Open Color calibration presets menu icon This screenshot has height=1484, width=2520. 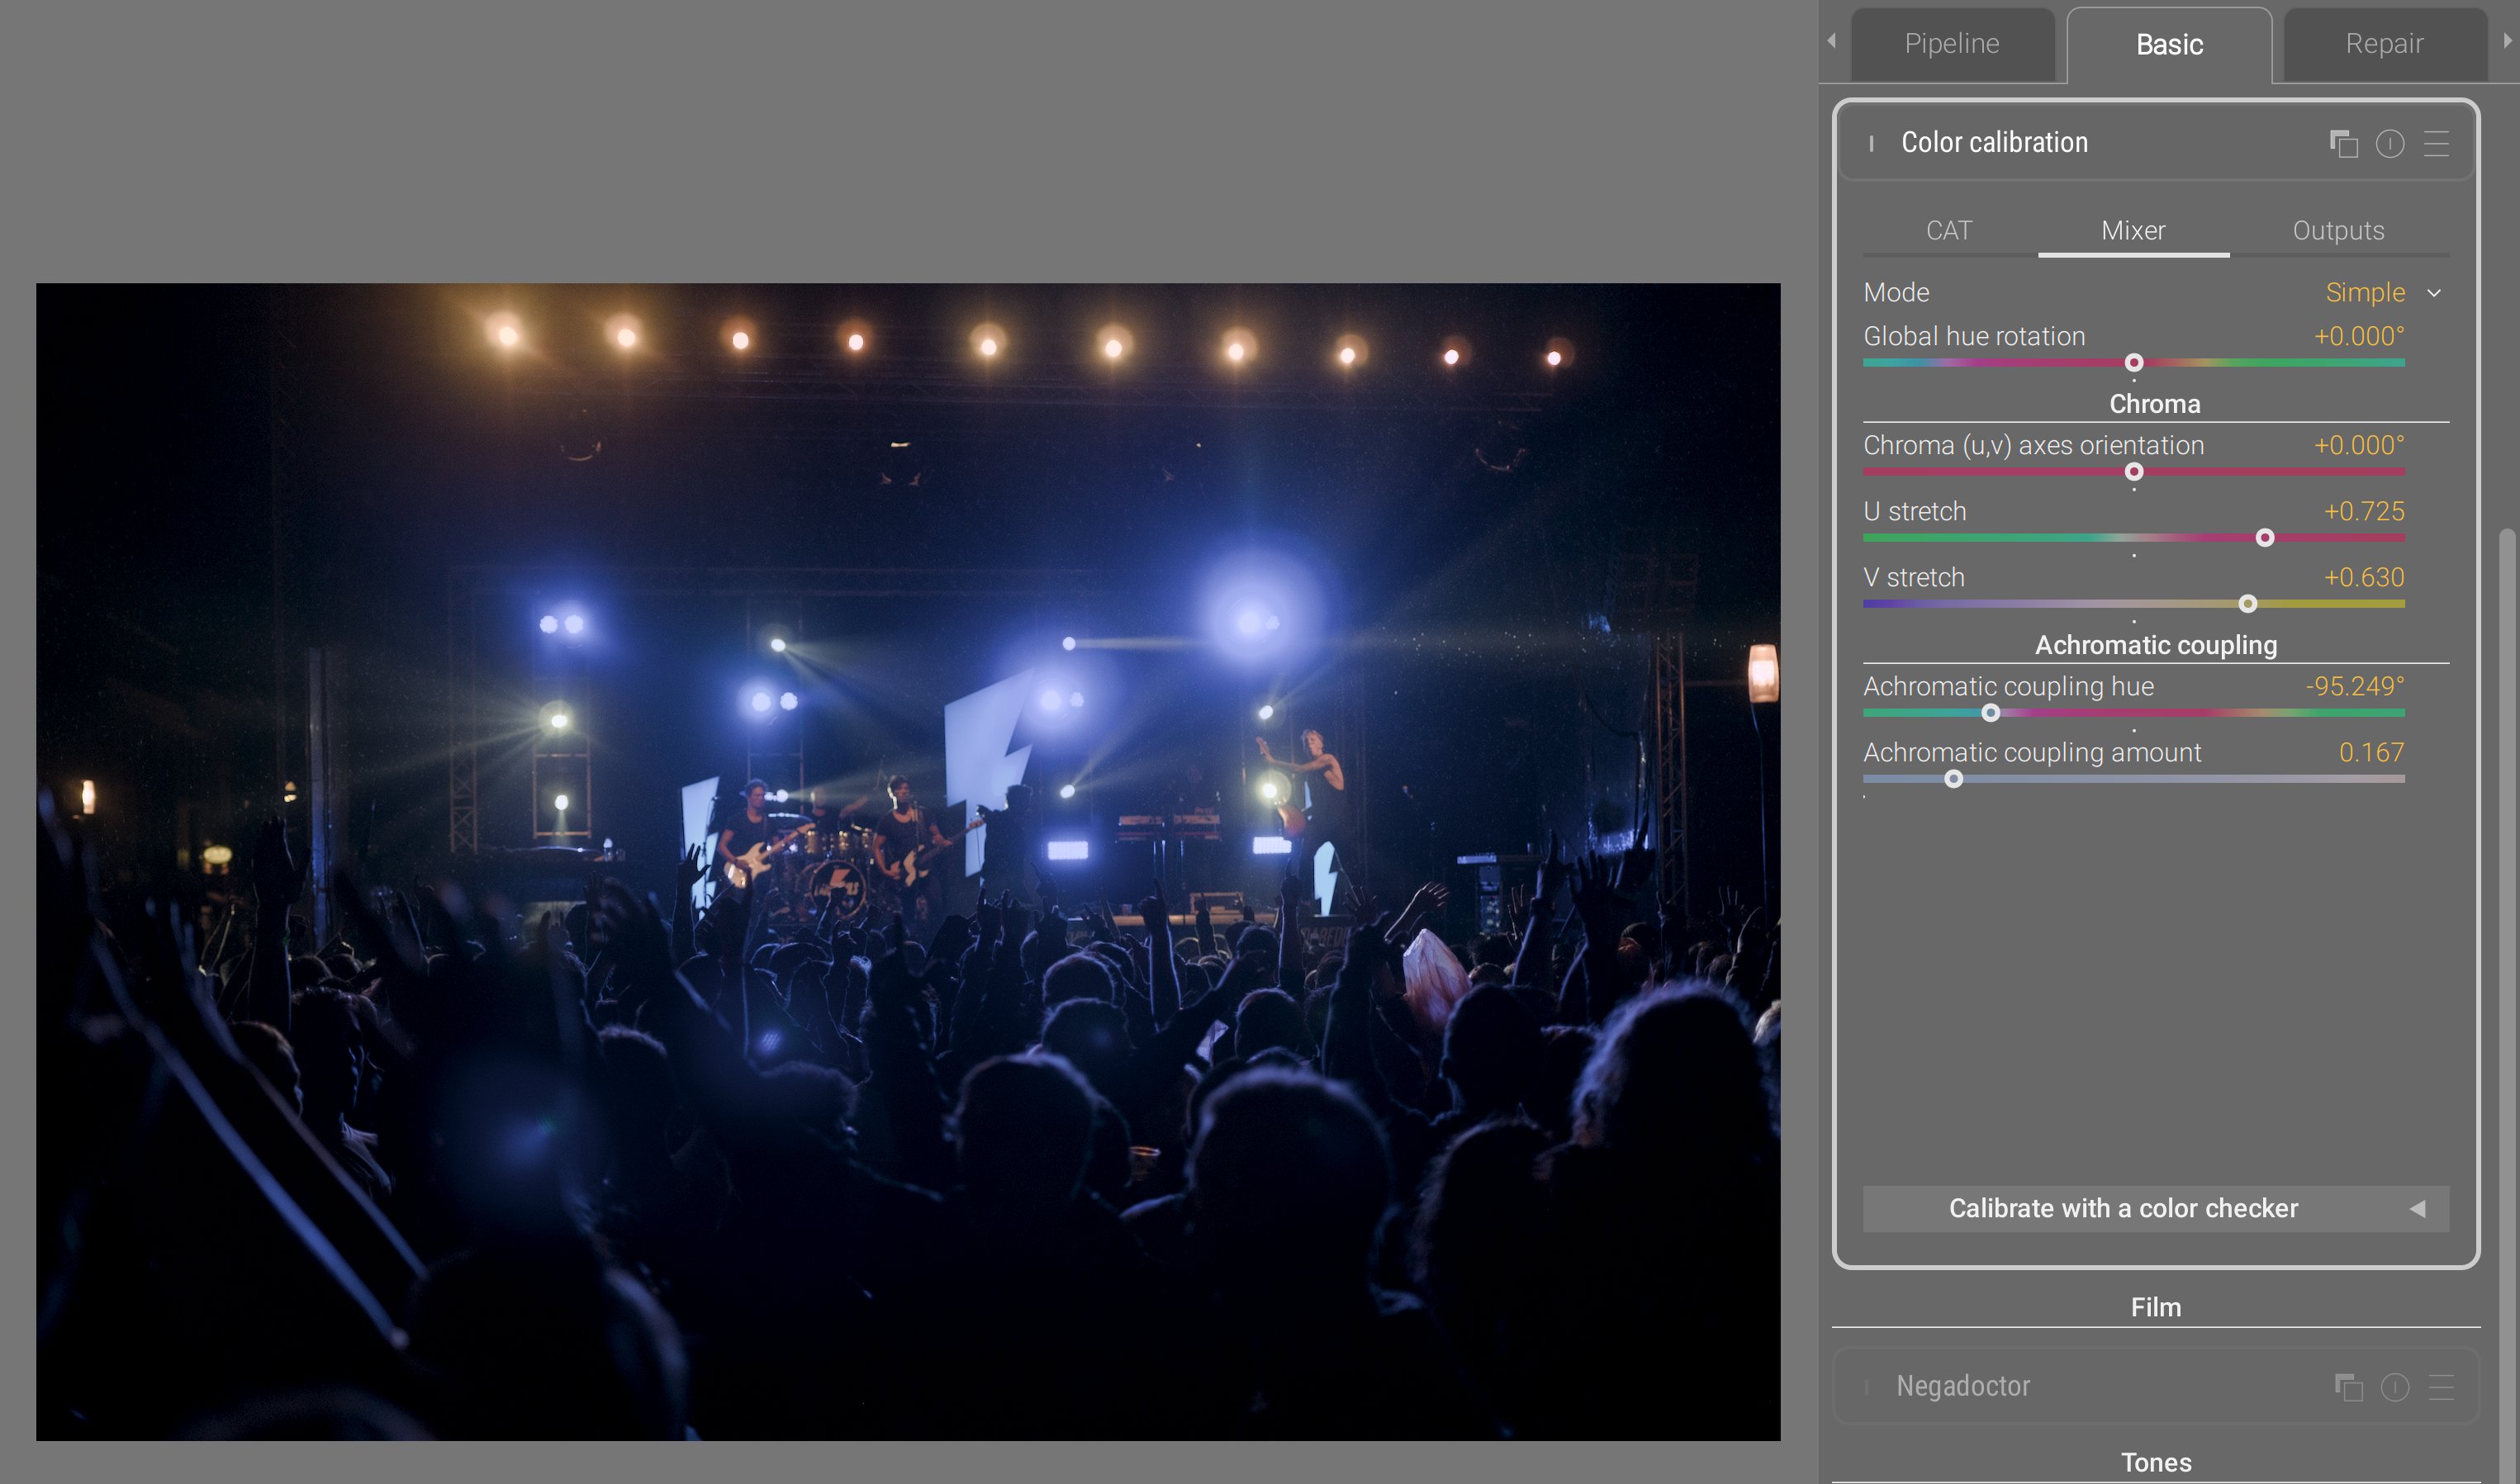pos(2436,144)
